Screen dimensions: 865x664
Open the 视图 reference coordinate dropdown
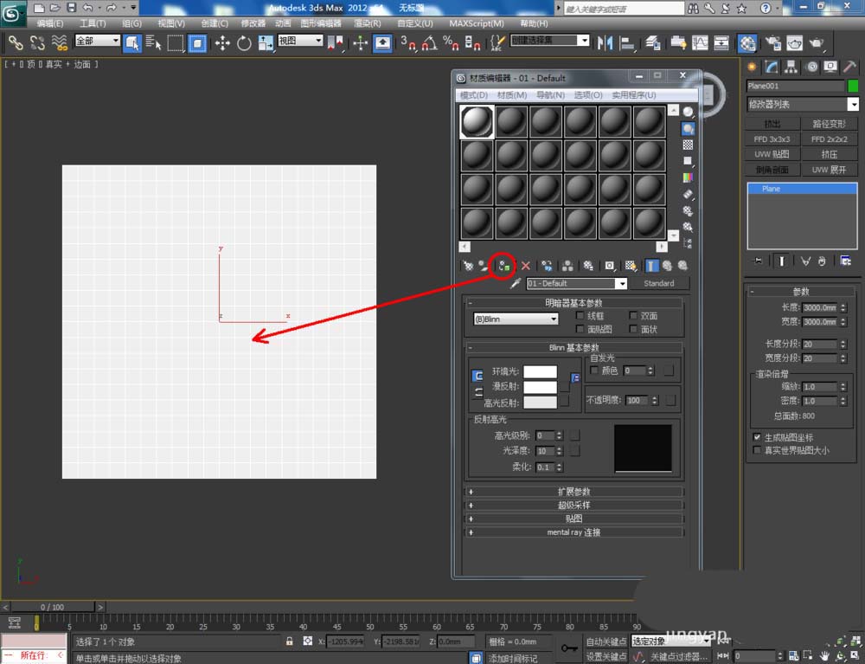[x=299, y=41]
